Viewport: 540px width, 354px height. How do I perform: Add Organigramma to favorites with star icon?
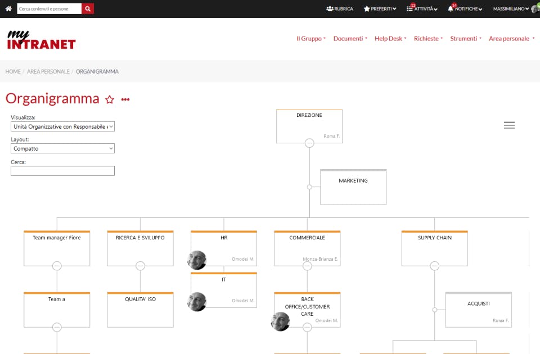point(110,99)
